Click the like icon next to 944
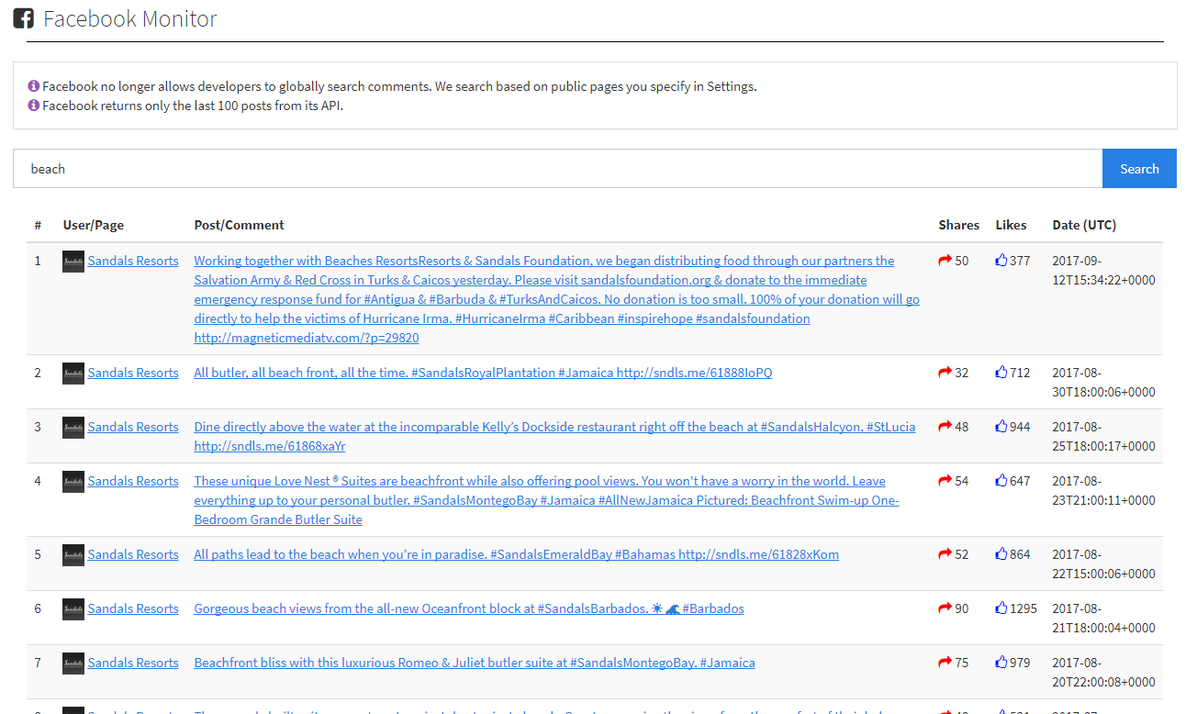 [x=1001, y=427]
